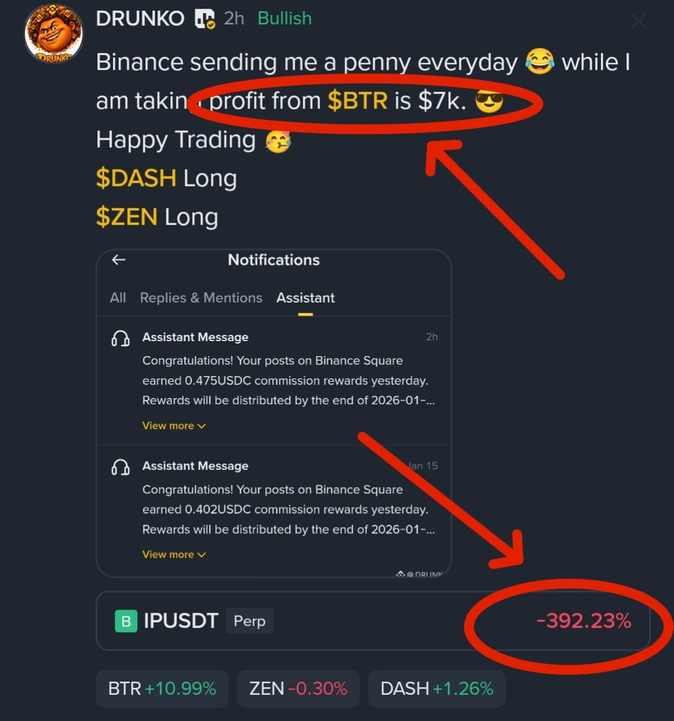Open DRUNKO's profile avatar
Image resolution: width=674 pixels, height=721 pixels.
[x=54, y=33]
